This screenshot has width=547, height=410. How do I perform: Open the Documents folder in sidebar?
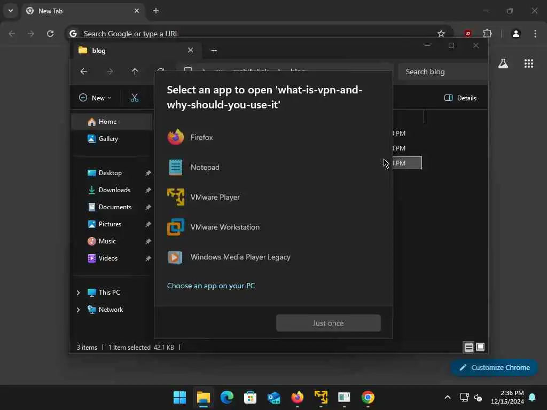pyautogui.click(x=115, y=207)
